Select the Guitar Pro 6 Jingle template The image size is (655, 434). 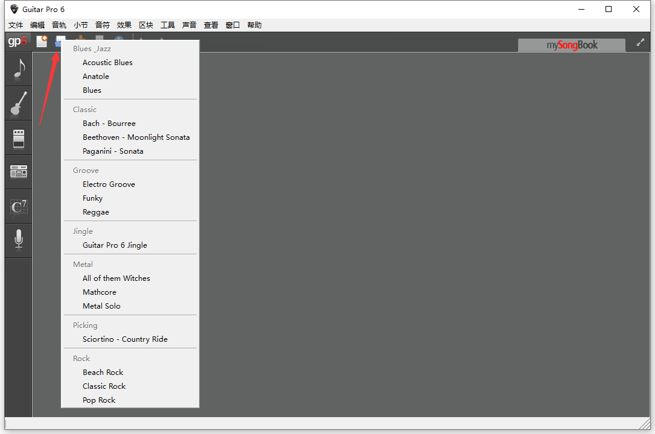tap(115, 245)
